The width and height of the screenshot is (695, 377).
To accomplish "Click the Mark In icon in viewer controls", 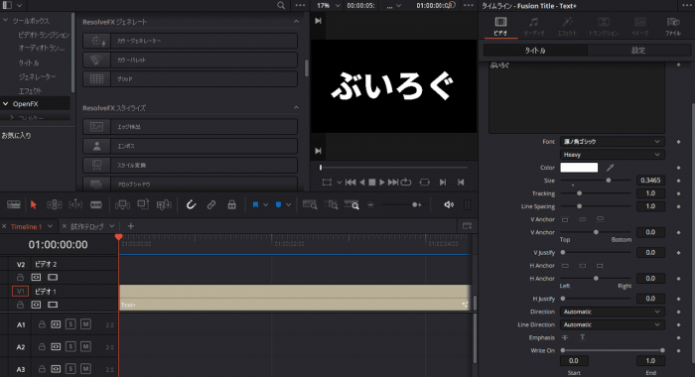I will (443, 183).
